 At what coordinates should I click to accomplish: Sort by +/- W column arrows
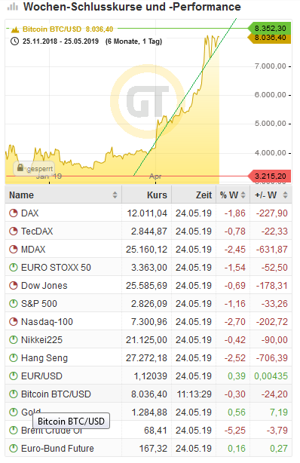click(285, 195)
